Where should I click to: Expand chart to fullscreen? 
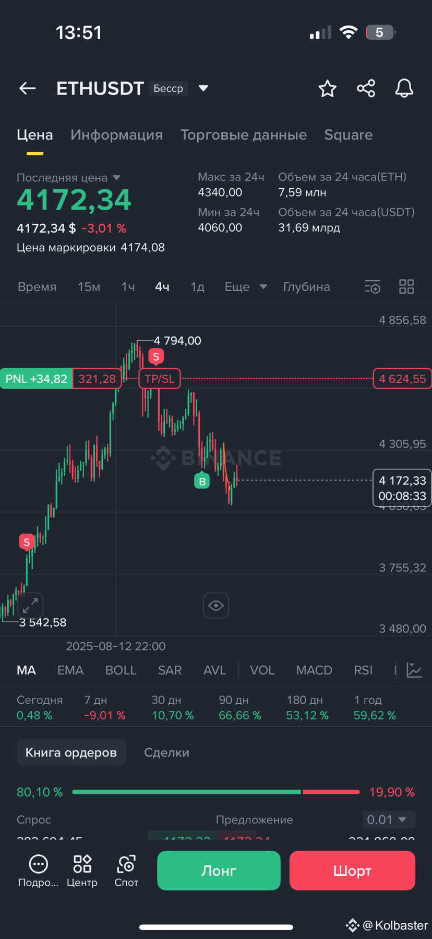click(30, 605)
